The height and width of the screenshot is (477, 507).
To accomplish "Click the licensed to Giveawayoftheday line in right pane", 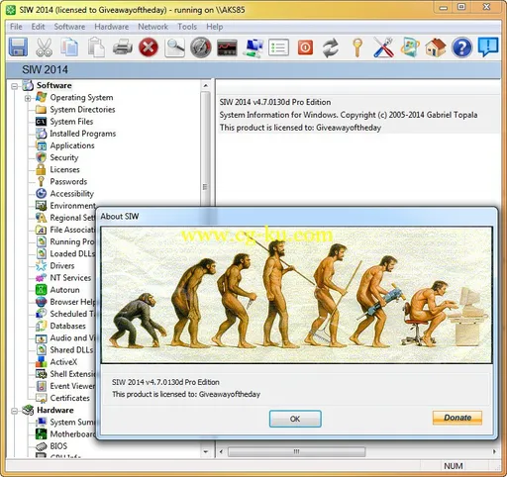I will [300, 128].
